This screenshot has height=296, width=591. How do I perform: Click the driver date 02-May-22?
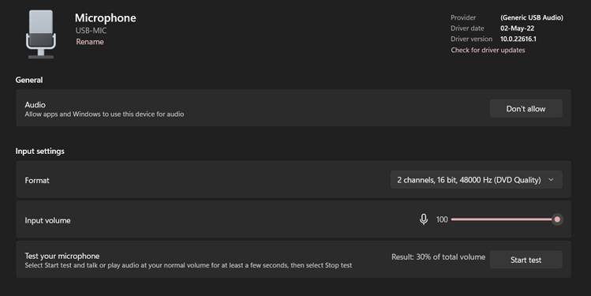(x=517, y=28)
